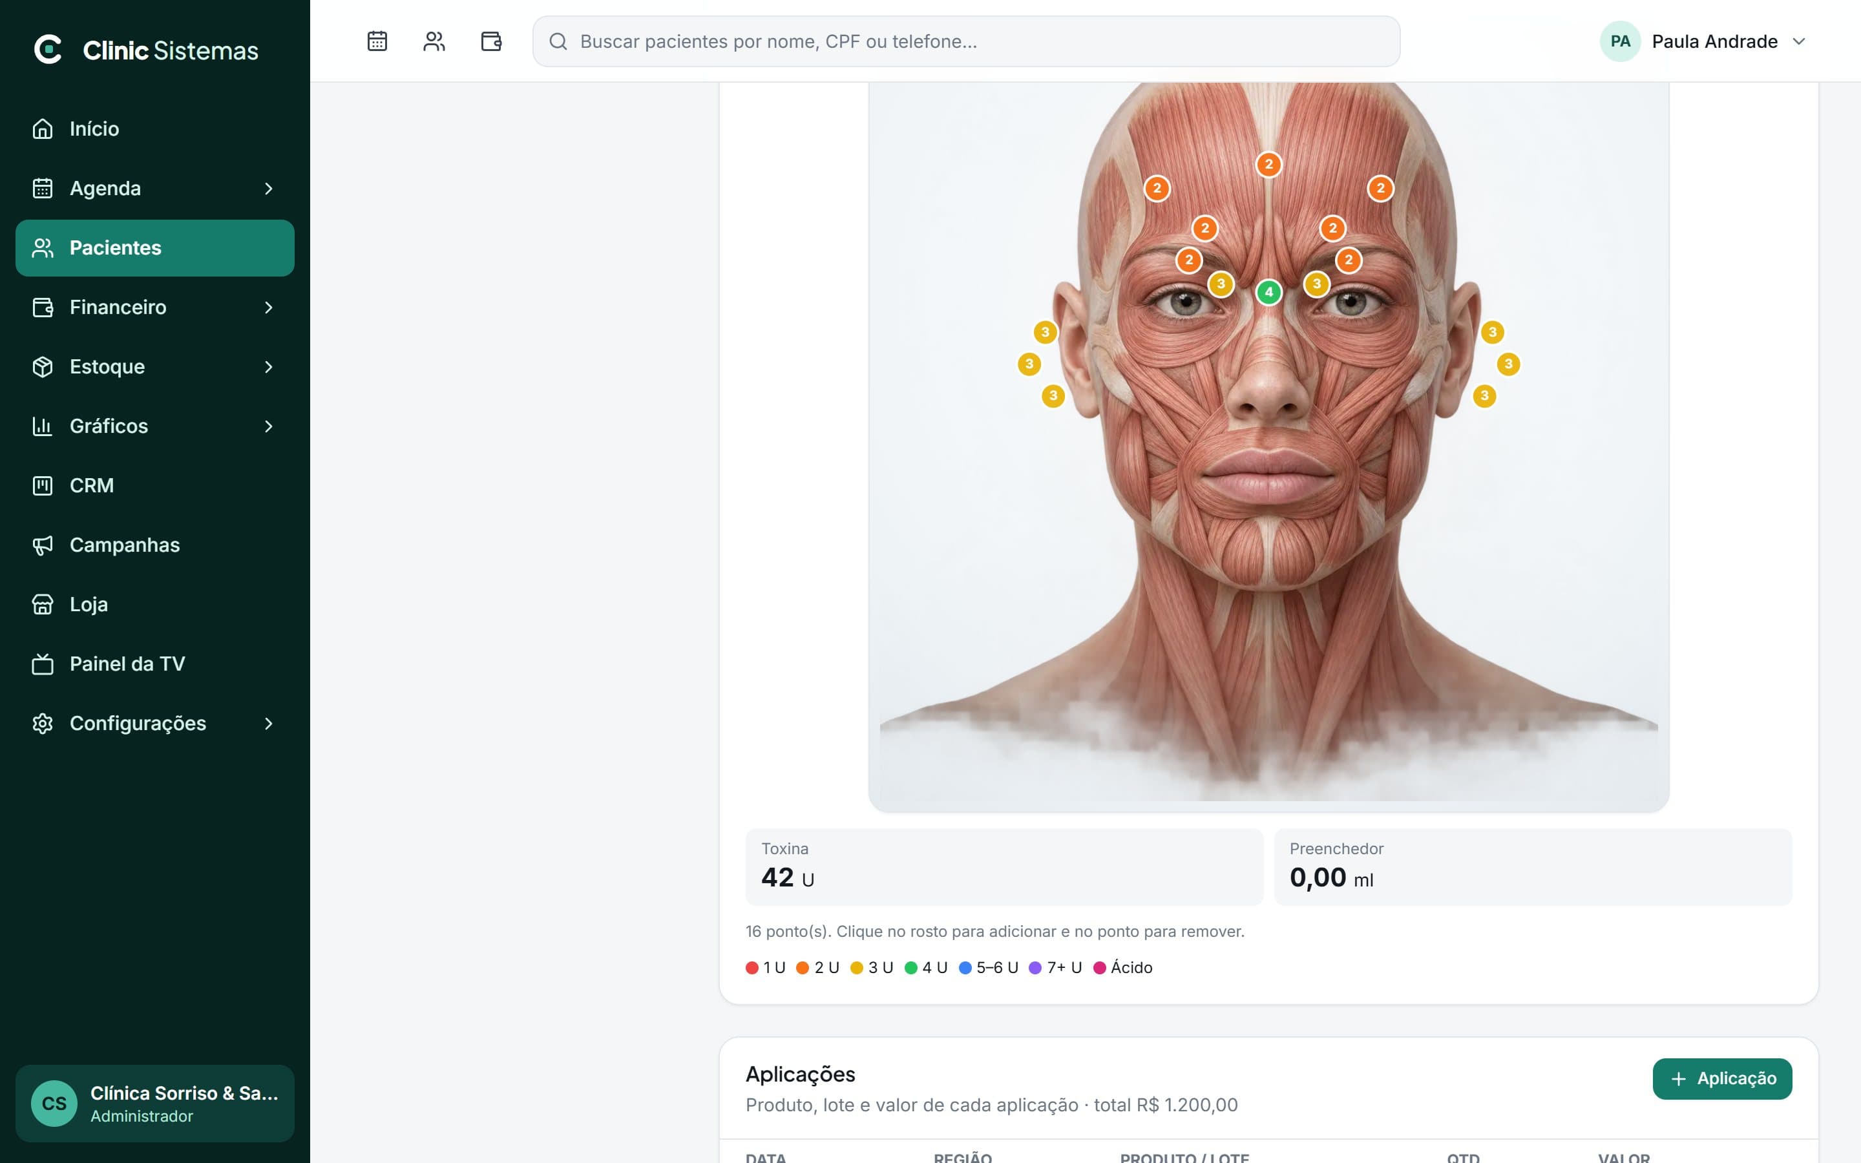1861x1163 pixels.
Task: Remove the left inner brow 3 U point
Action: (x=1221, y=284)
